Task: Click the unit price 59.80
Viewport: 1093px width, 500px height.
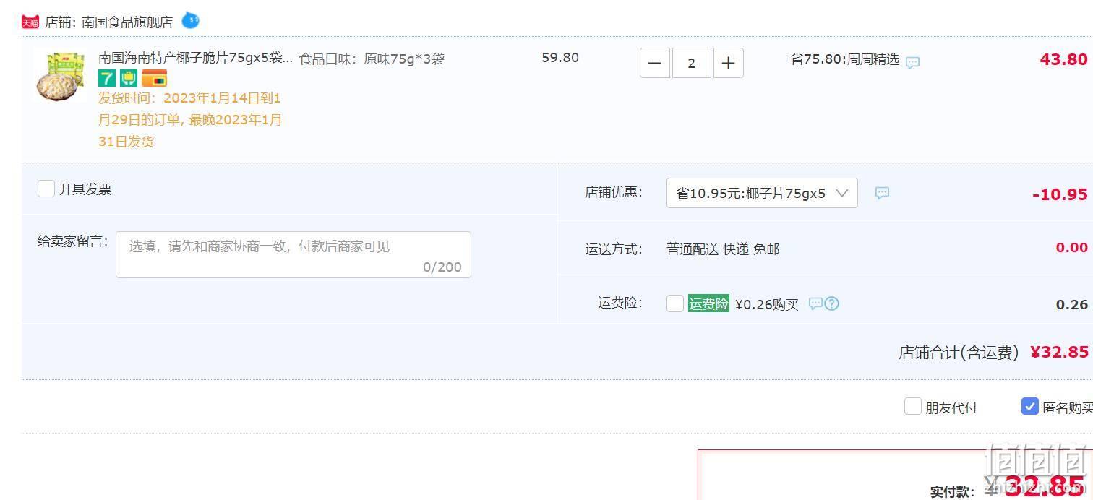Action: pyautogui.click(x=560, y=58)
